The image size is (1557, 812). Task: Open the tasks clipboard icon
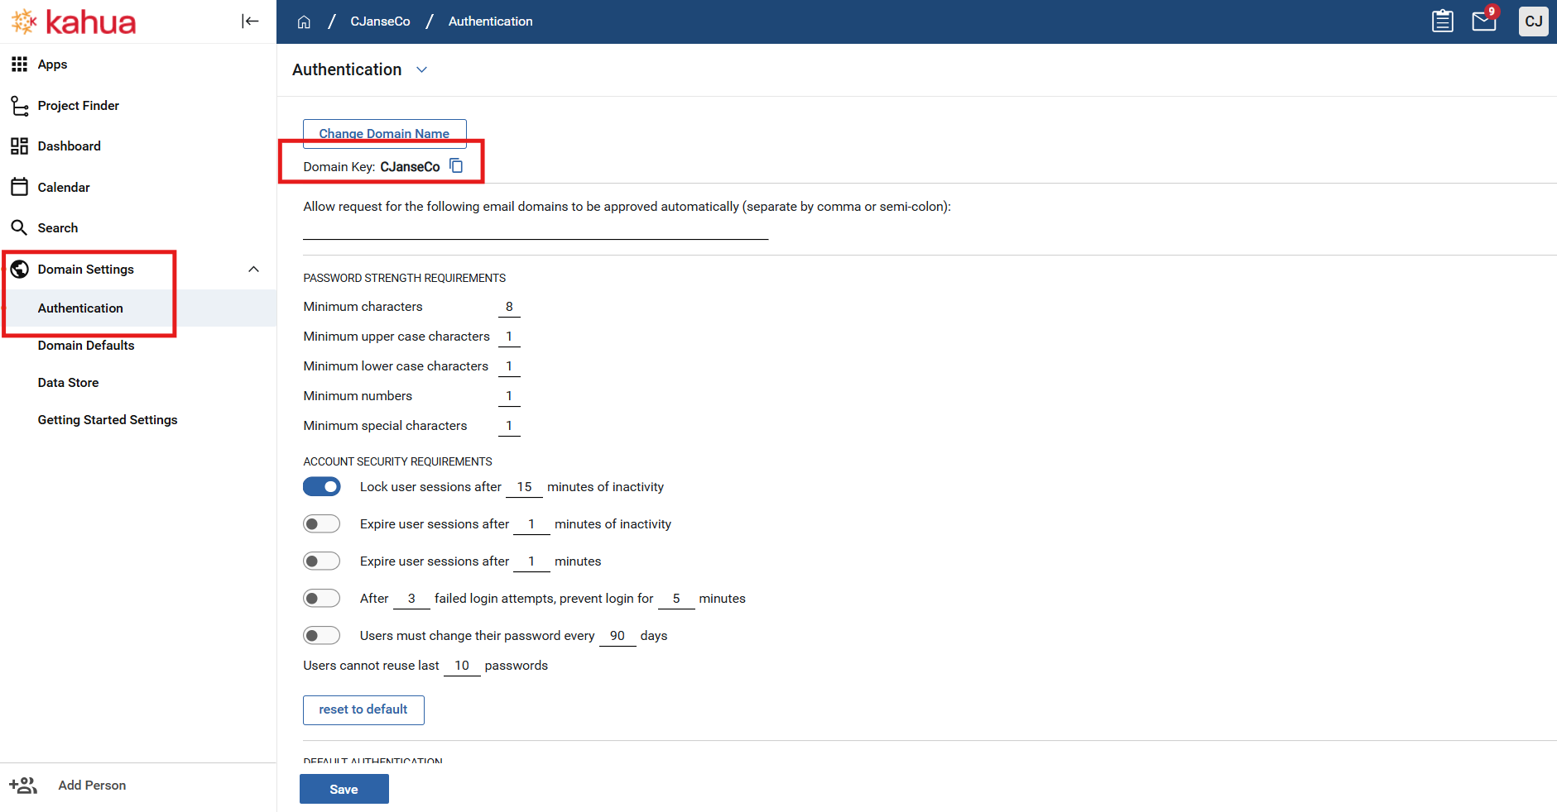1442,21
